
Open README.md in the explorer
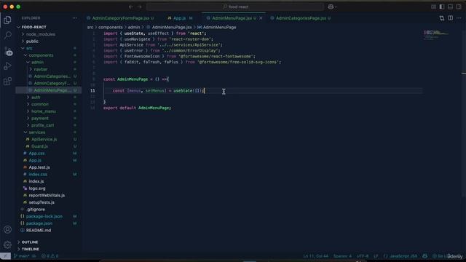[x=39, y=230]
